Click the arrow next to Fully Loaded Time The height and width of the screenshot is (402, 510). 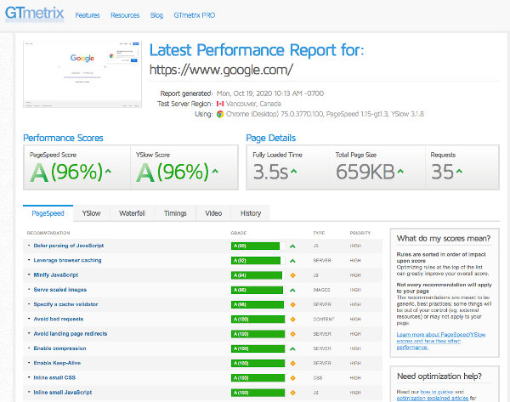click(294, 171)
